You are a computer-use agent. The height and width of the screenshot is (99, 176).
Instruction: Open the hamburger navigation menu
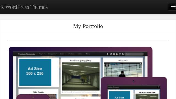(173, 7)
